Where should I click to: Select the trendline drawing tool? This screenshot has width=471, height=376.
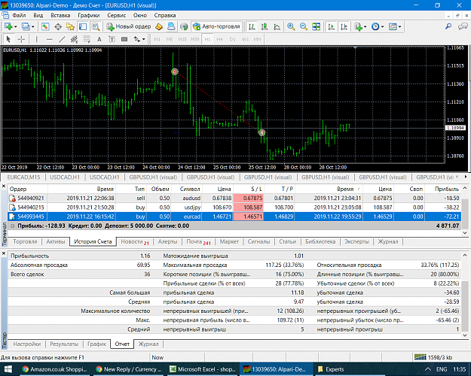(x=62, y=39)
